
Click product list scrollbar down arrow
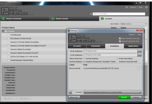(x=146, y=61)
